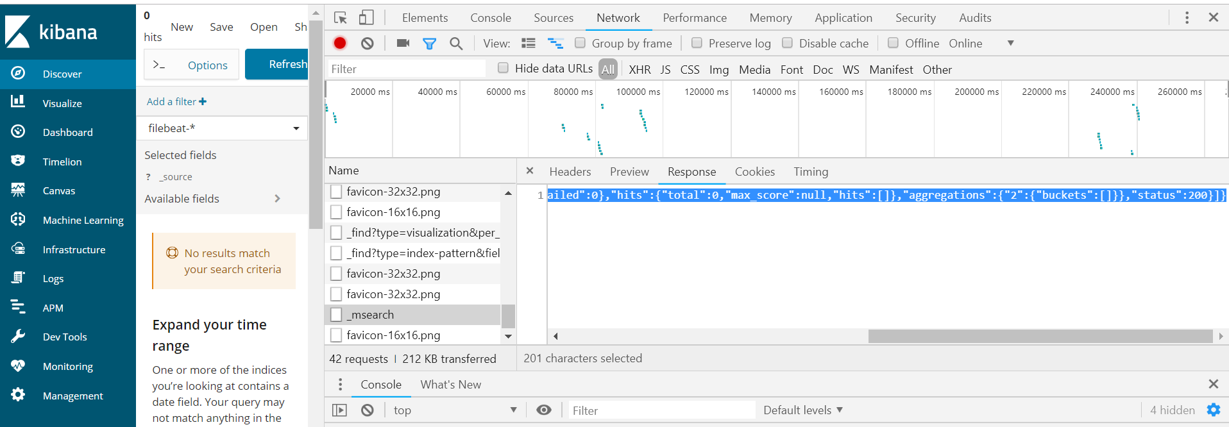Tick checkbox for _find?type=visualization request
Image resolution: width=1229 pixels, height=427 pixels.
pyautogui.click(x=336, y=233)
